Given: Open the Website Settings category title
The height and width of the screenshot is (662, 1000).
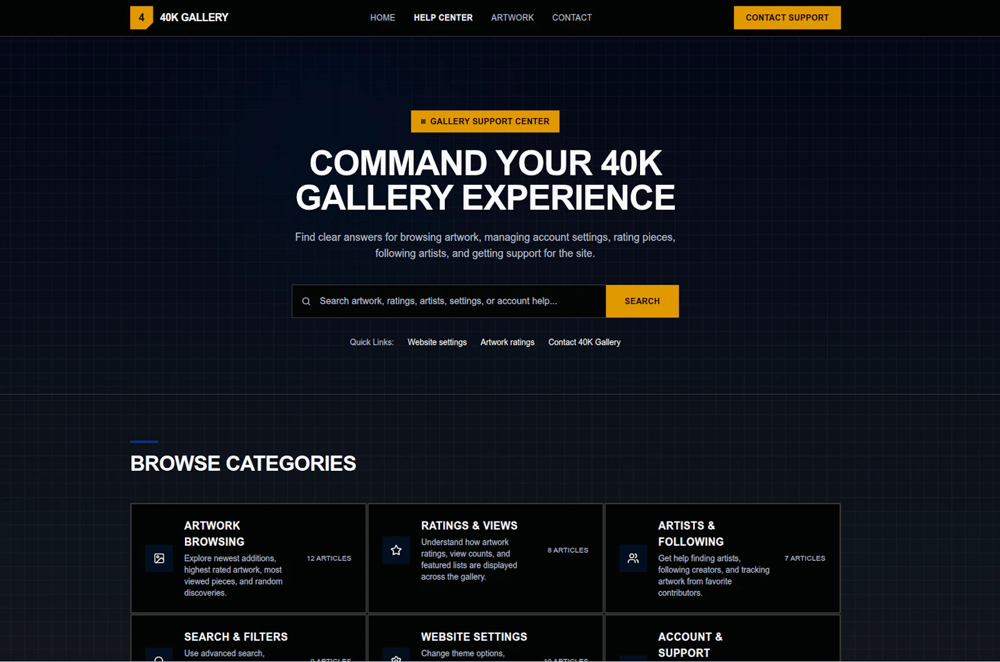Looking at the screenshot, I should 474,637.
